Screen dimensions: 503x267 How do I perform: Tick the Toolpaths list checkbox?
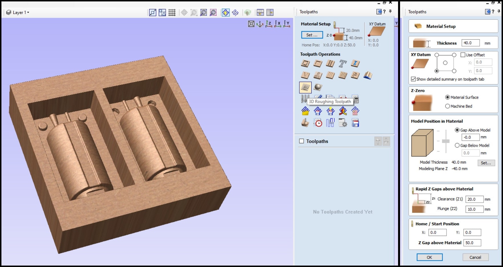click(301, 141)
